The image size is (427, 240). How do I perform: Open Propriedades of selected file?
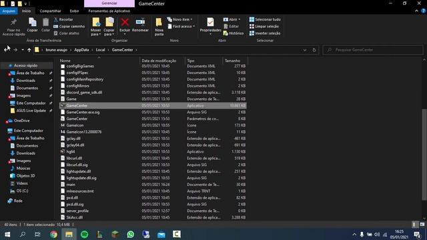[210, 26]
